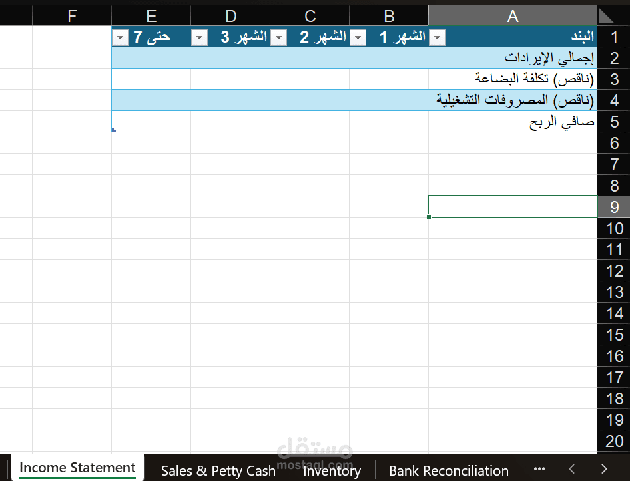The width and height of the screenshot is (630, 481).
Task: Click the header cell الشهر 1
Action: 389,37
